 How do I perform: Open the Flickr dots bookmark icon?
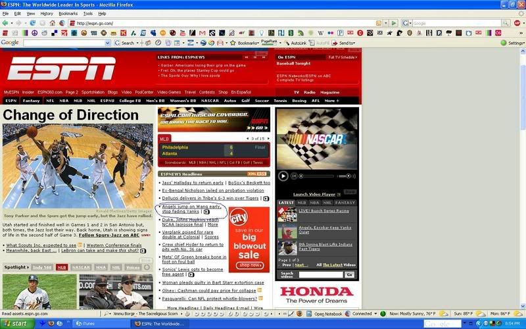point(331,33)
